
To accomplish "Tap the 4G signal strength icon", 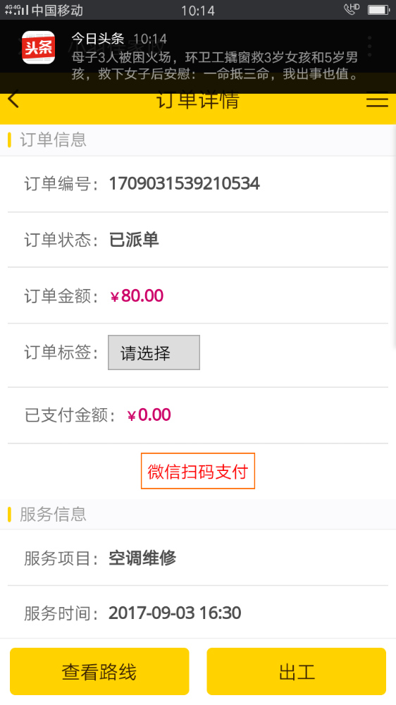I will (x=16, y=9).
